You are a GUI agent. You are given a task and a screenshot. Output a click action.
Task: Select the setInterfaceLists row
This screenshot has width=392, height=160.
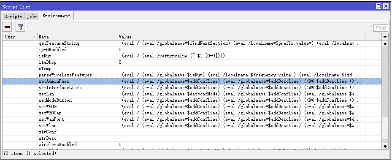click(x=192, y=87)
